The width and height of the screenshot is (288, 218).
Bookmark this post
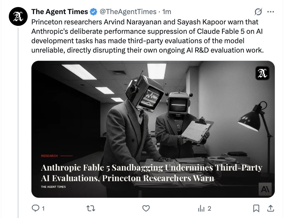tap(256, 208)
